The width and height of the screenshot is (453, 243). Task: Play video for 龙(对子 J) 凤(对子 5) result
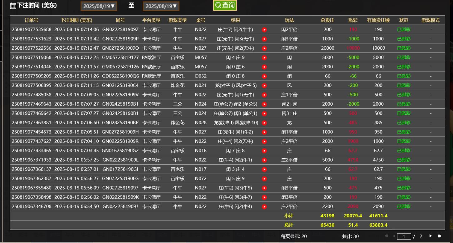coord(264,86)
